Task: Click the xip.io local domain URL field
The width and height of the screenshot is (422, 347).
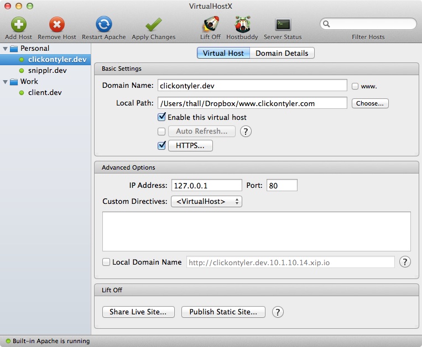Action: coord(290,262)
